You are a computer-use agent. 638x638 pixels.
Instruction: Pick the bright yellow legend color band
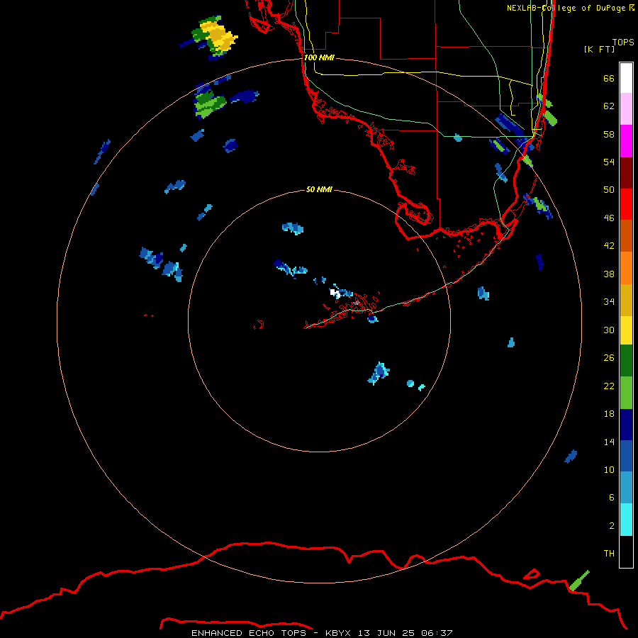pos(626,330)
